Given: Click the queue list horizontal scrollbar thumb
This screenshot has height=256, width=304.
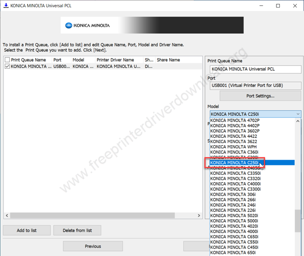Looking at the screenshot, I should pos(93,215).
